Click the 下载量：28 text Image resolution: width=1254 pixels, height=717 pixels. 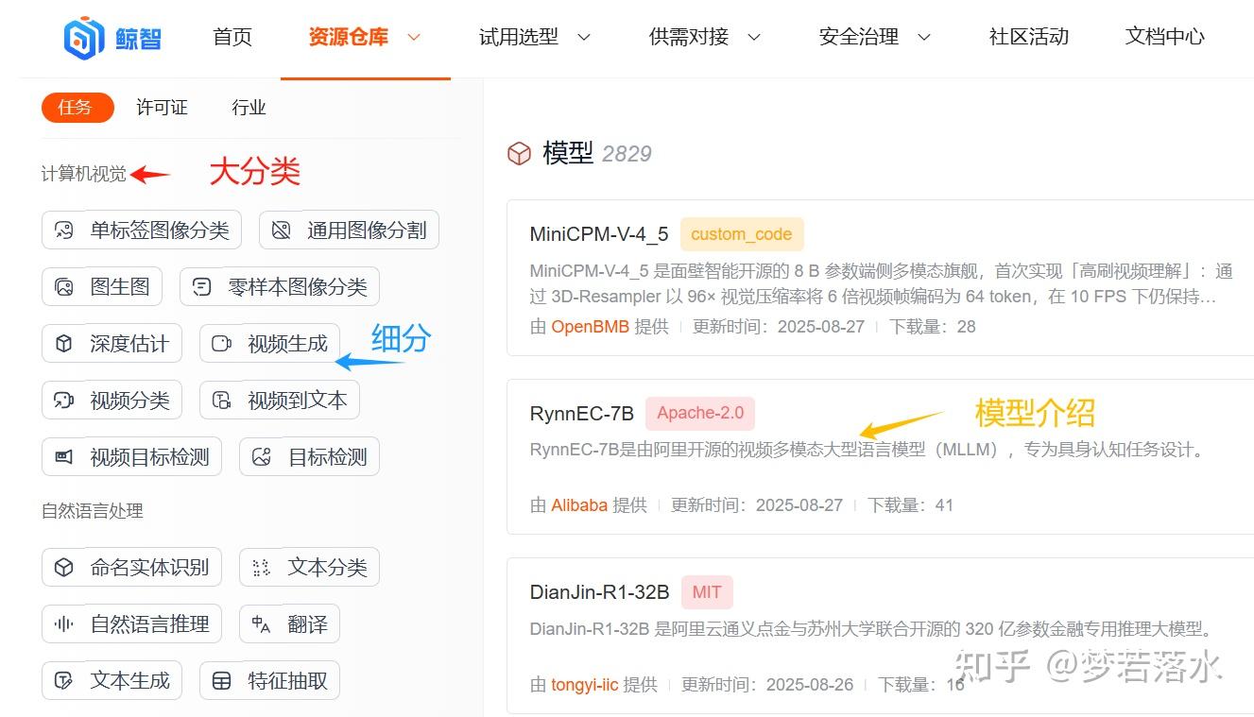point(933,327)
